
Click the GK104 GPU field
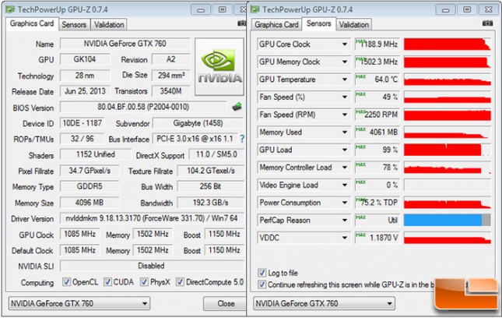tap(85, 59)
